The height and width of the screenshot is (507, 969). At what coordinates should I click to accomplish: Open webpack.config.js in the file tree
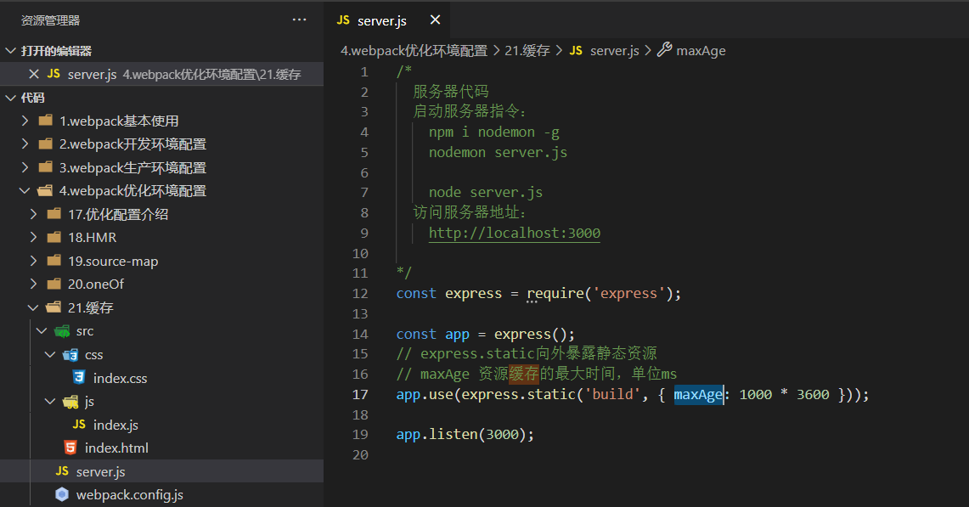130,495
